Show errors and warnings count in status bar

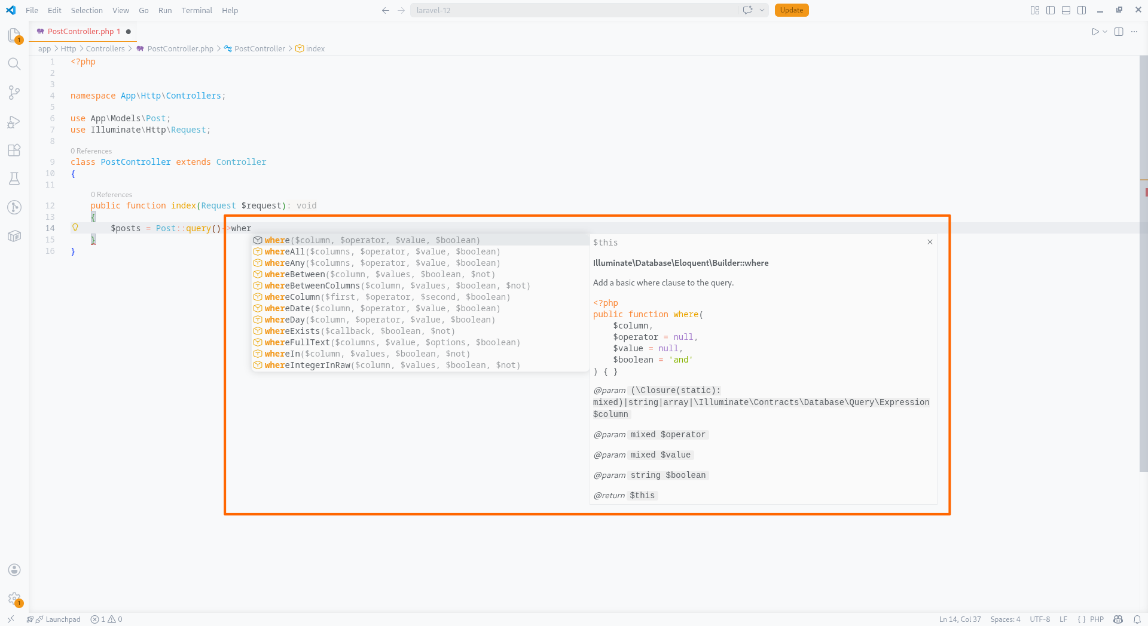(x=106, y=619)
